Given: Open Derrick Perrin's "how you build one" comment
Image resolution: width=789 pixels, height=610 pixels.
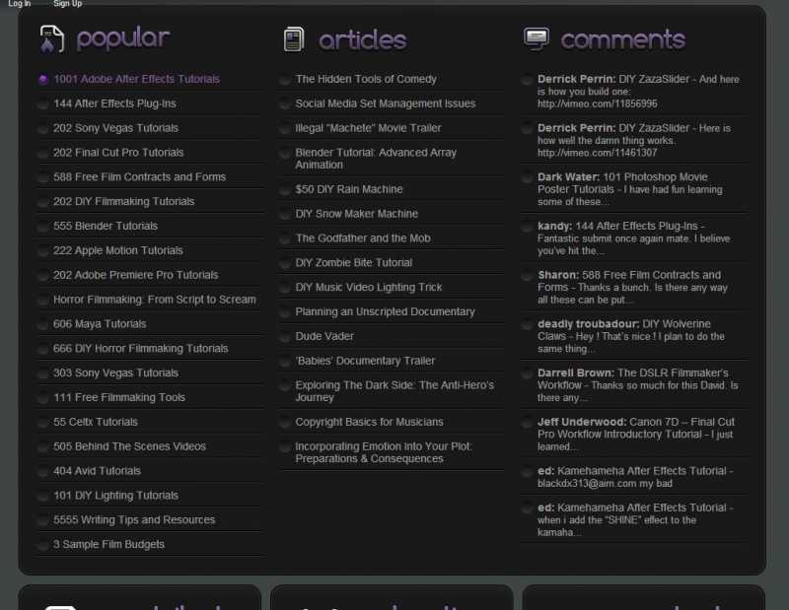Looking at the screenshot, I should click(638, 92).
